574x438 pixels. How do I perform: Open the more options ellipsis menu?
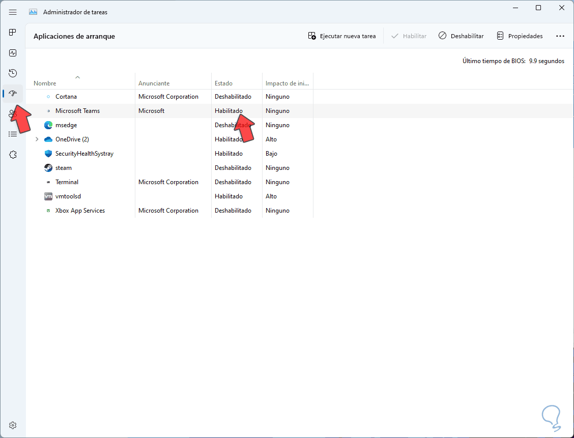[560, 36]
